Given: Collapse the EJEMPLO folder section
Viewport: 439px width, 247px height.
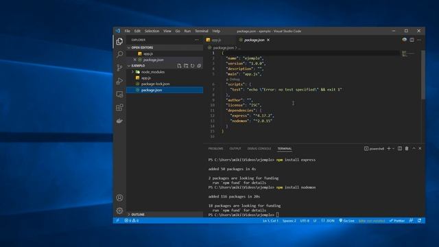Looking at the screenshot, I should click(139, 66).
